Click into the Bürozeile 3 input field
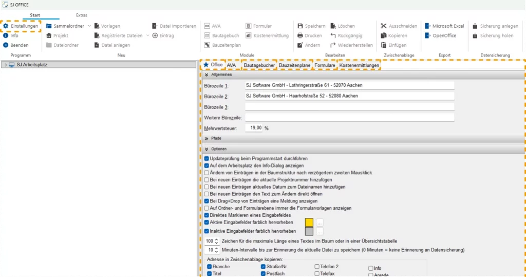The width and height of the screenshot is (526, 277). pos(349,107)
